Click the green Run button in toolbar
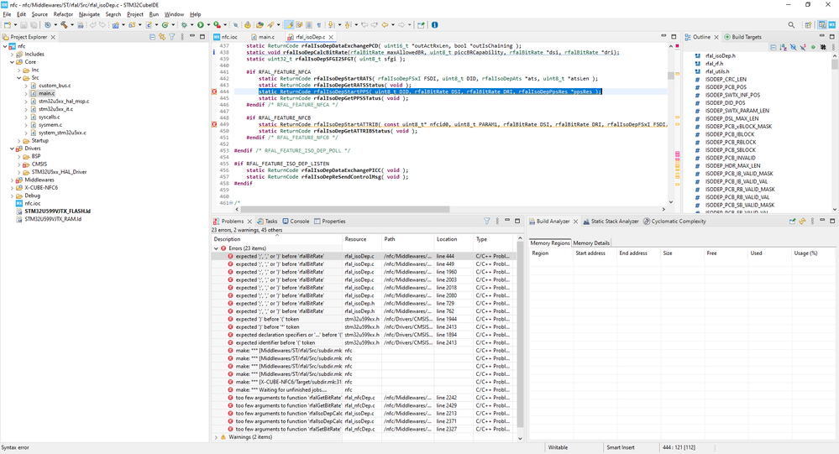839x454 pixels. (x=202, y=25)
